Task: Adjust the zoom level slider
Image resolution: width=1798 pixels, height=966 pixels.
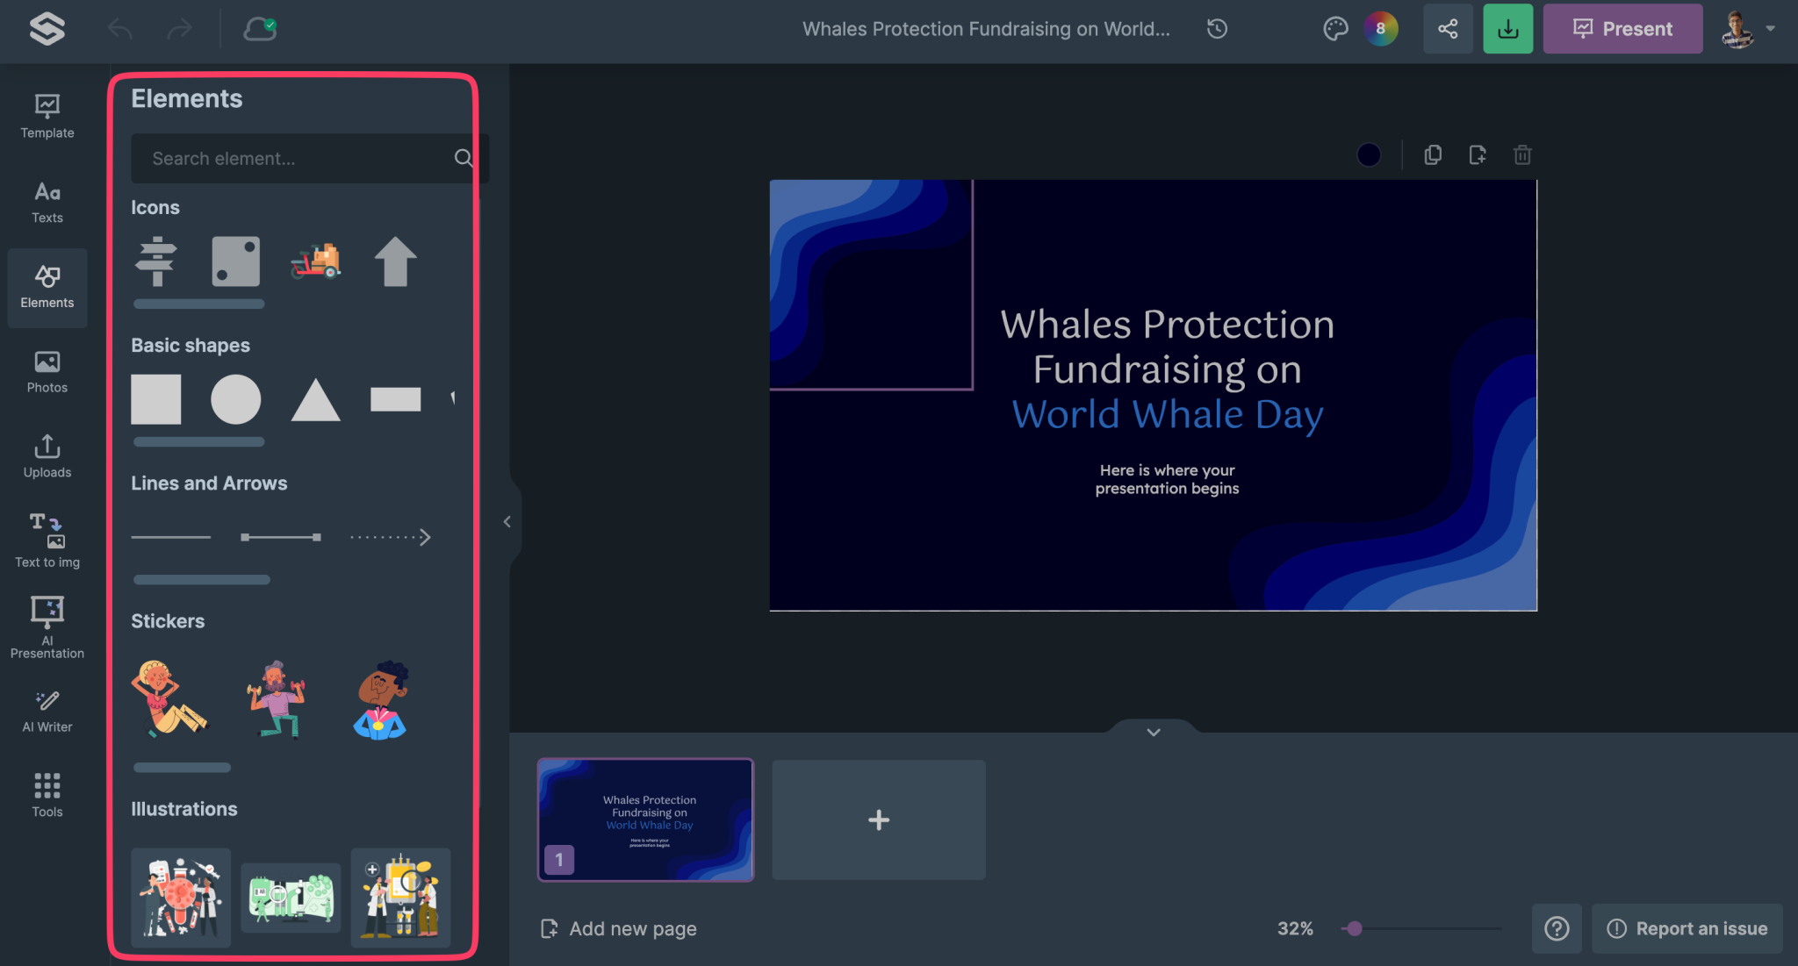Action: 1356,928
